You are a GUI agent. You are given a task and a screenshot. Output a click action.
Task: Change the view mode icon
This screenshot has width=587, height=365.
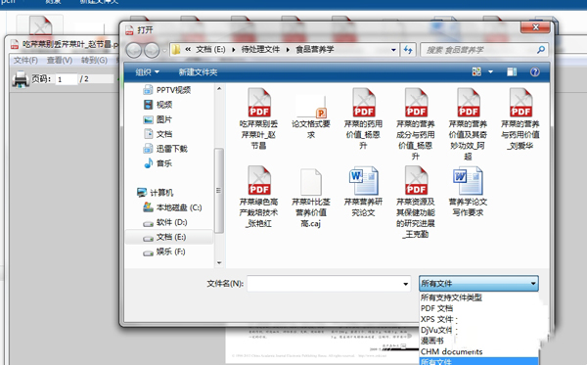[476, 71]
